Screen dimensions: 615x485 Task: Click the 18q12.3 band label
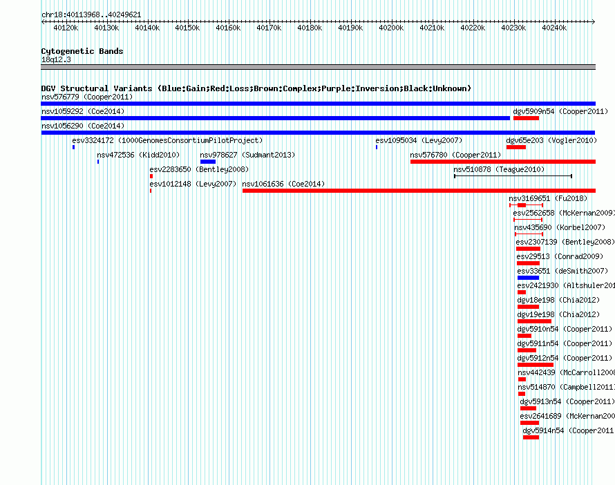pyautogui.click(x=56, y=59)
